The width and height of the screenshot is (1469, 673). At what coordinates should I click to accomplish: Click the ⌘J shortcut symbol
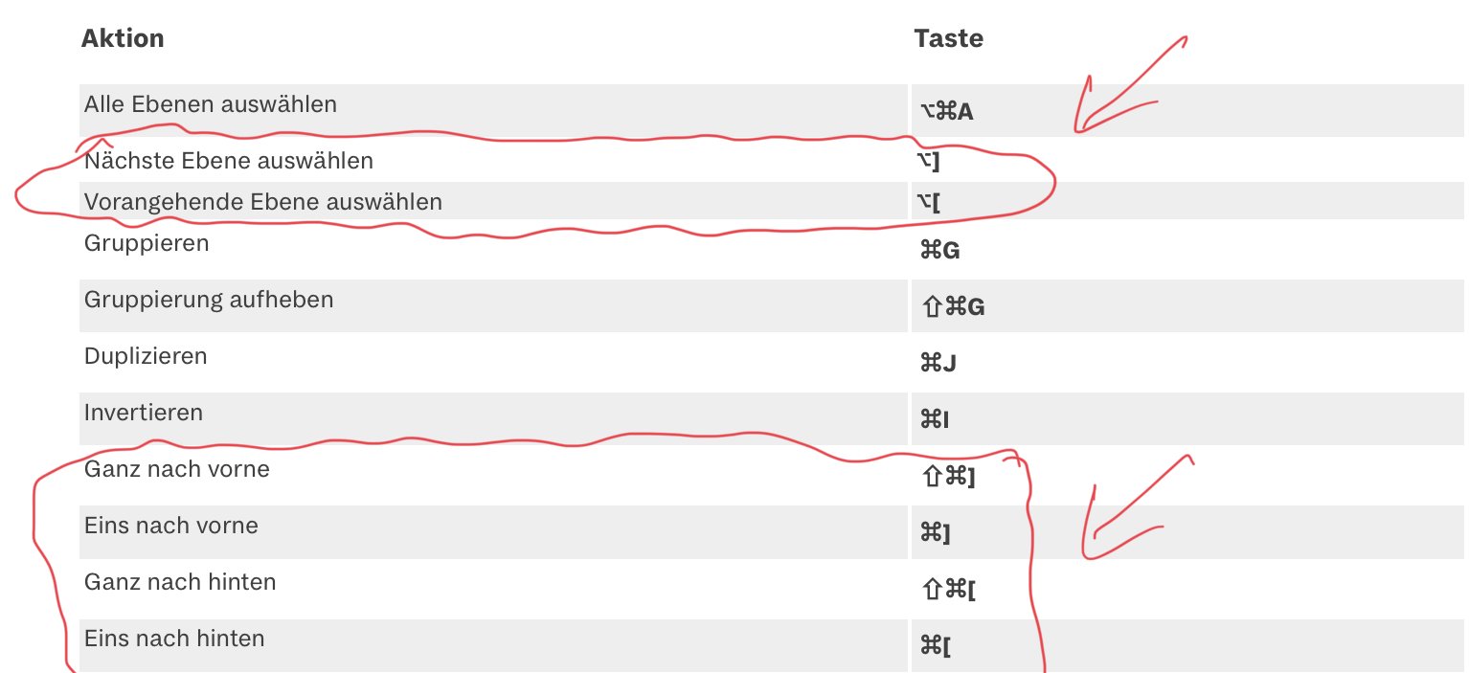coord(938,364)
